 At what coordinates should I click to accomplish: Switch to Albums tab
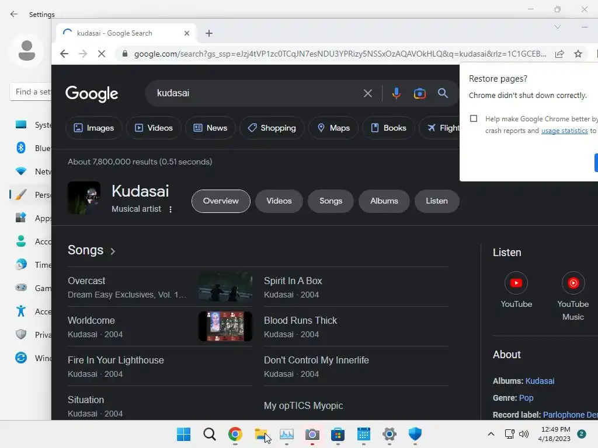(x=384, y=201)
